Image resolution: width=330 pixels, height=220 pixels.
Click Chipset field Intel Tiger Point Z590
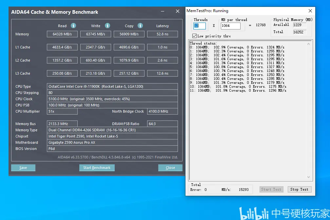(x=112, y=136)
